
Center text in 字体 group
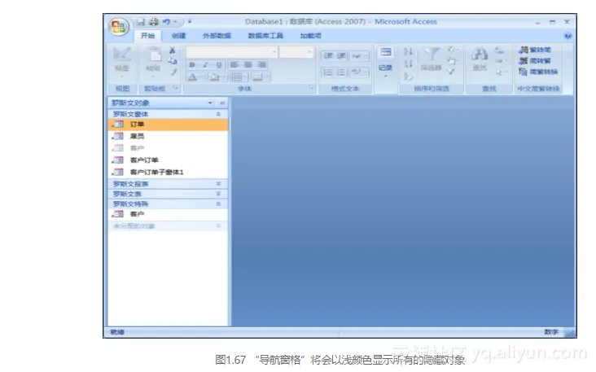point(248,65)
